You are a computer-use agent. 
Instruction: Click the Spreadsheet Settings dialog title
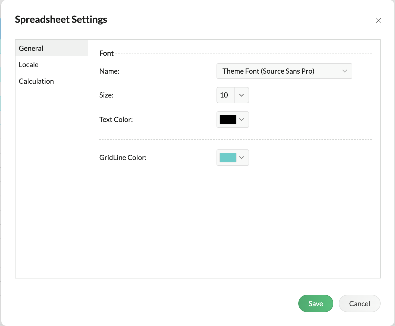[x=61, y=20]
